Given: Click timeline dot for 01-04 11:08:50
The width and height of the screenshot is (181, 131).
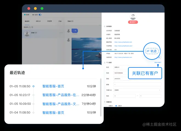Looking at the screenshot, I should tap(33, 113).
